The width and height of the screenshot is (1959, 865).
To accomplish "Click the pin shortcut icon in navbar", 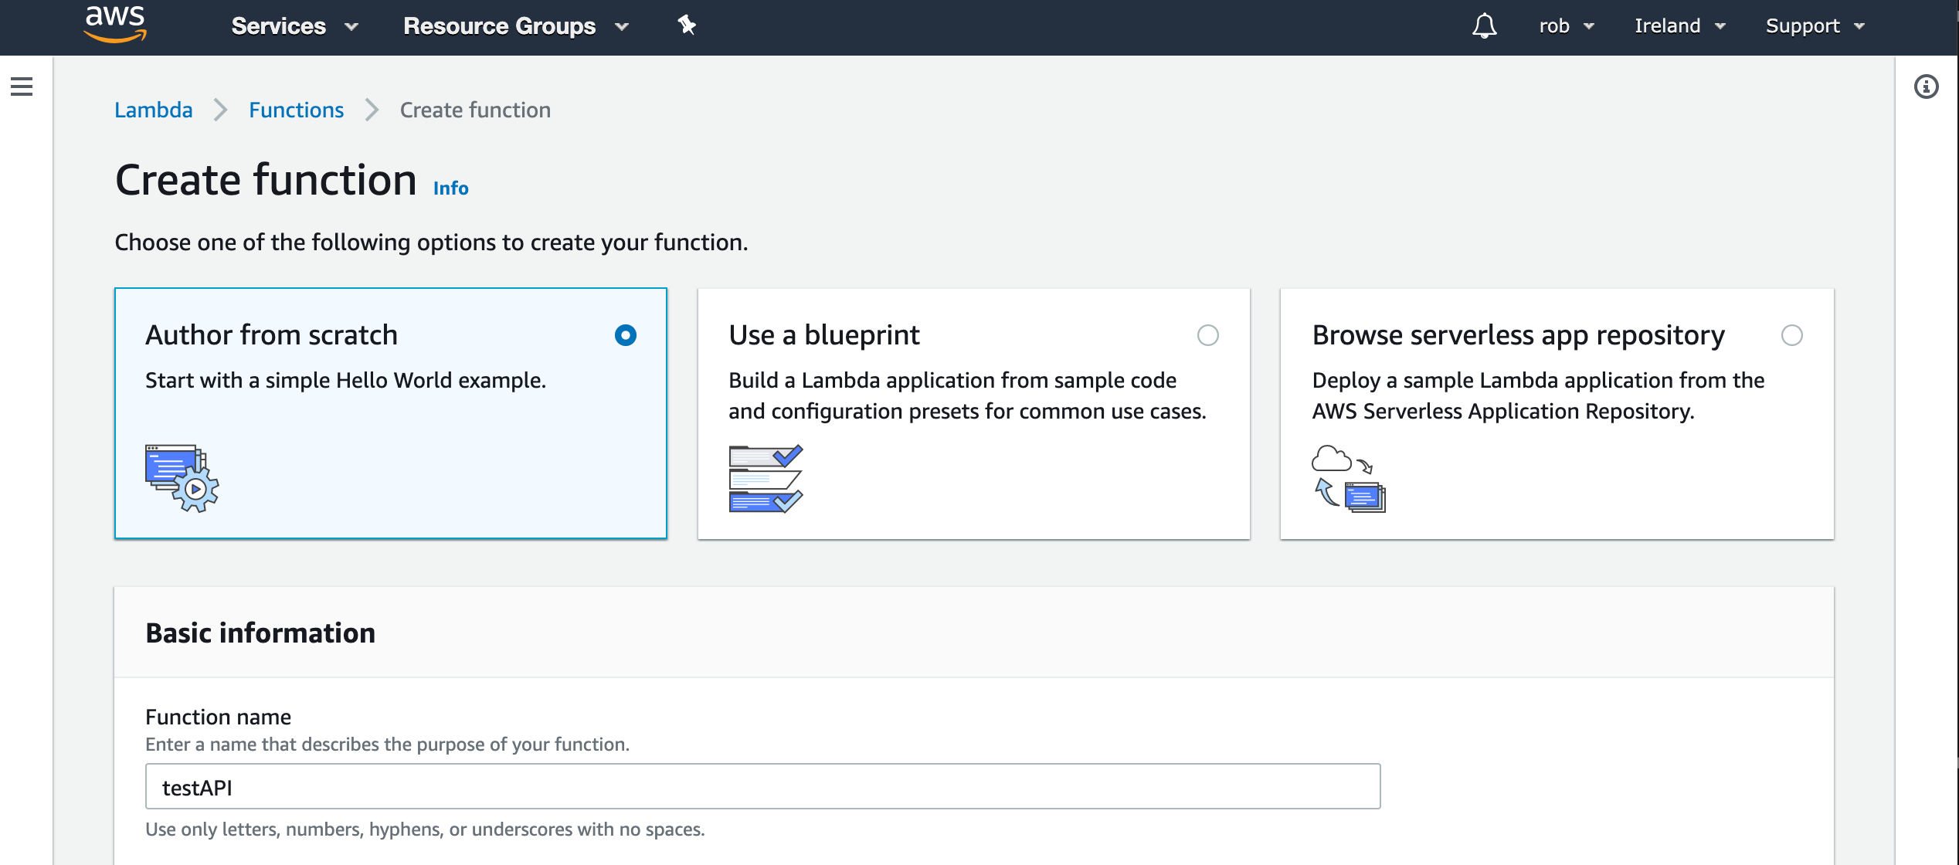I will 686,25.
